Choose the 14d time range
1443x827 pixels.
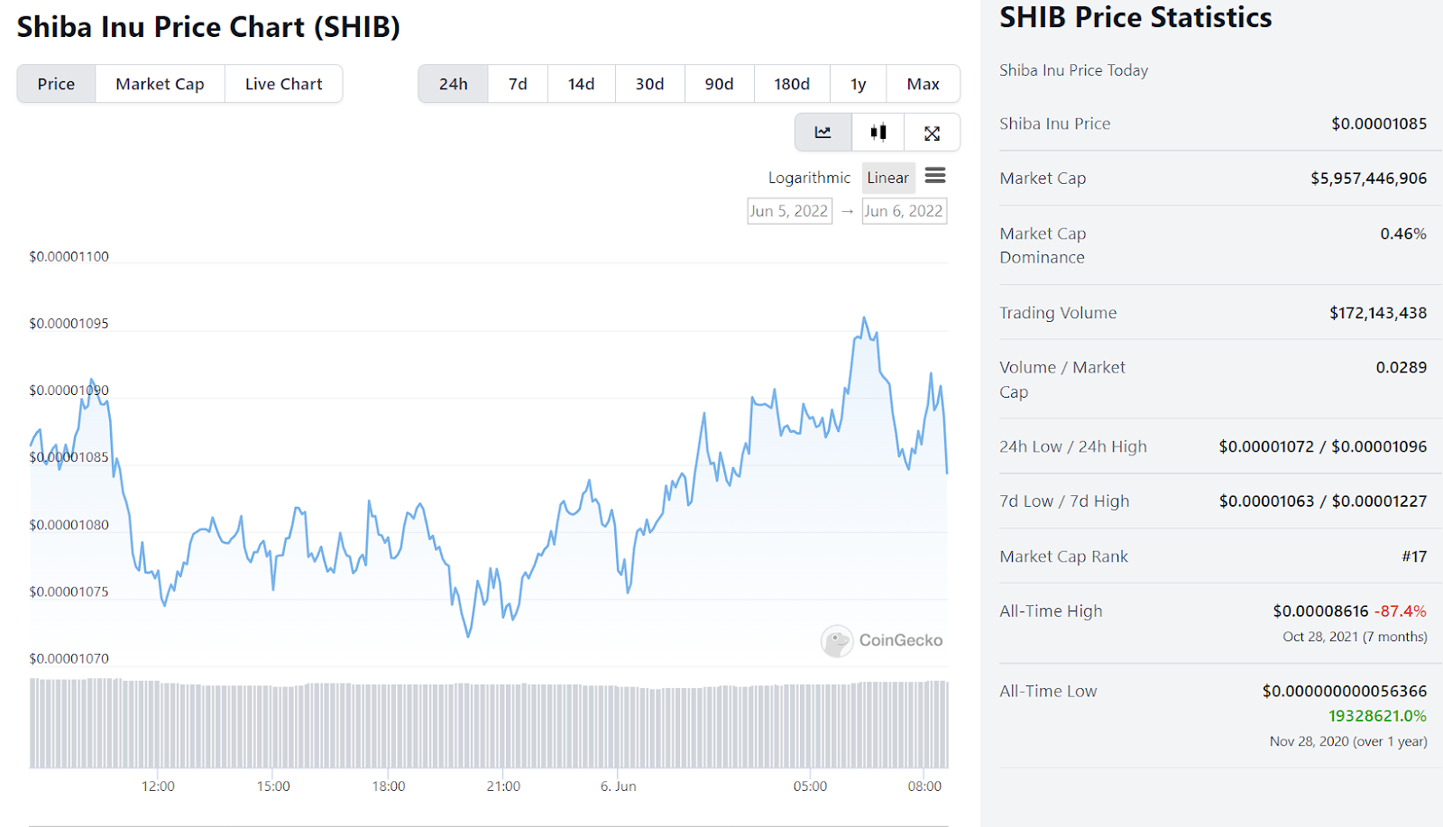pyautogui.click(x=581, y=84)
